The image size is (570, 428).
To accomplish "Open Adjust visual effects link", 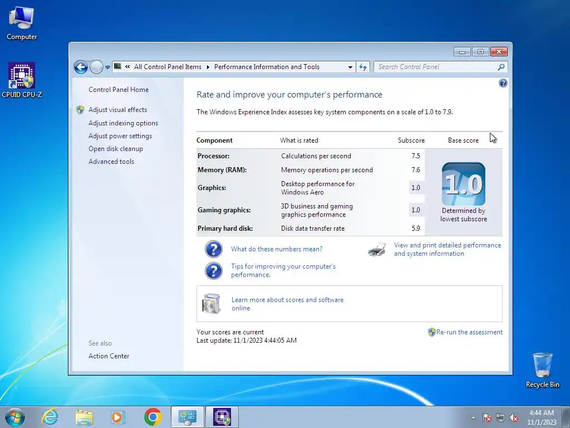I will click(x=118, y=110).
